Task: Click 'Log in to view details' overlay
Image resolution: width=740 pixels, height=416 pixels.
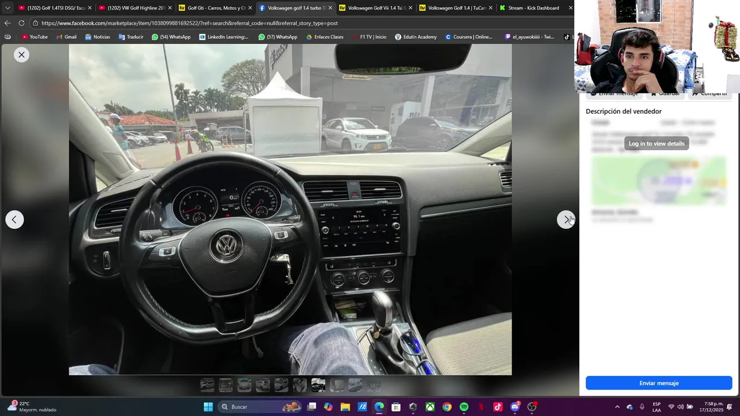Action: (x=656, y=143)
